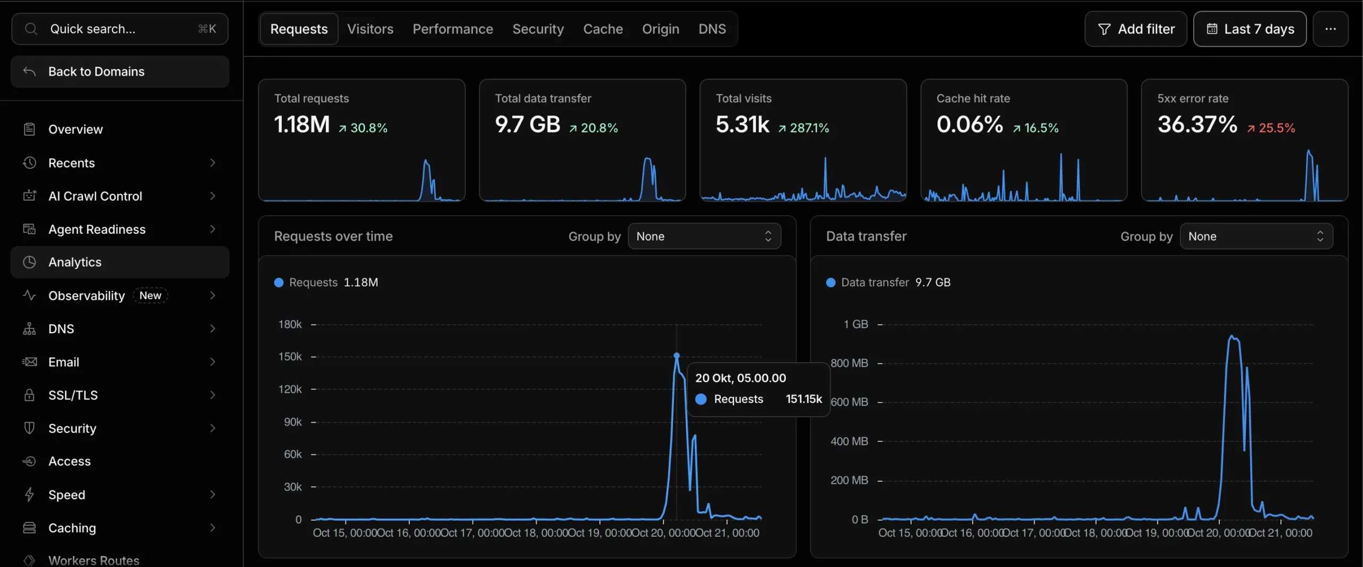The width and height of the screenshot is (1363, 567).
Task: Expand the Speed section chevron
Action: (x=212, y=495)
